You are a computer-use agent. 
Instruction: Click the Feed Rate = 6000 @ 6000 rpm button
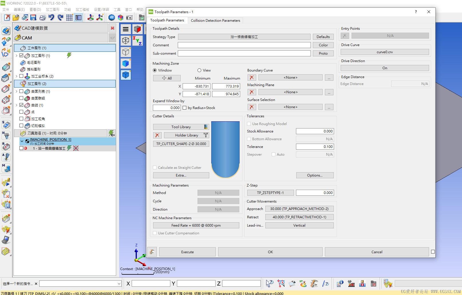[196, 225]
